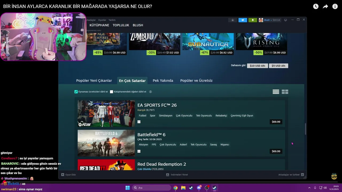Expand Blush account dropdown arrow

click(271, 20)
